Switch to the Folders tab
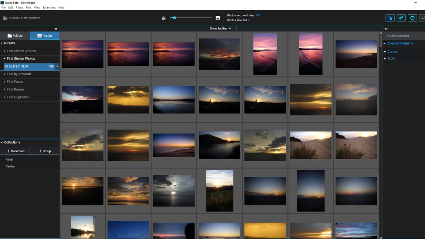 click(x=15, y=36)
